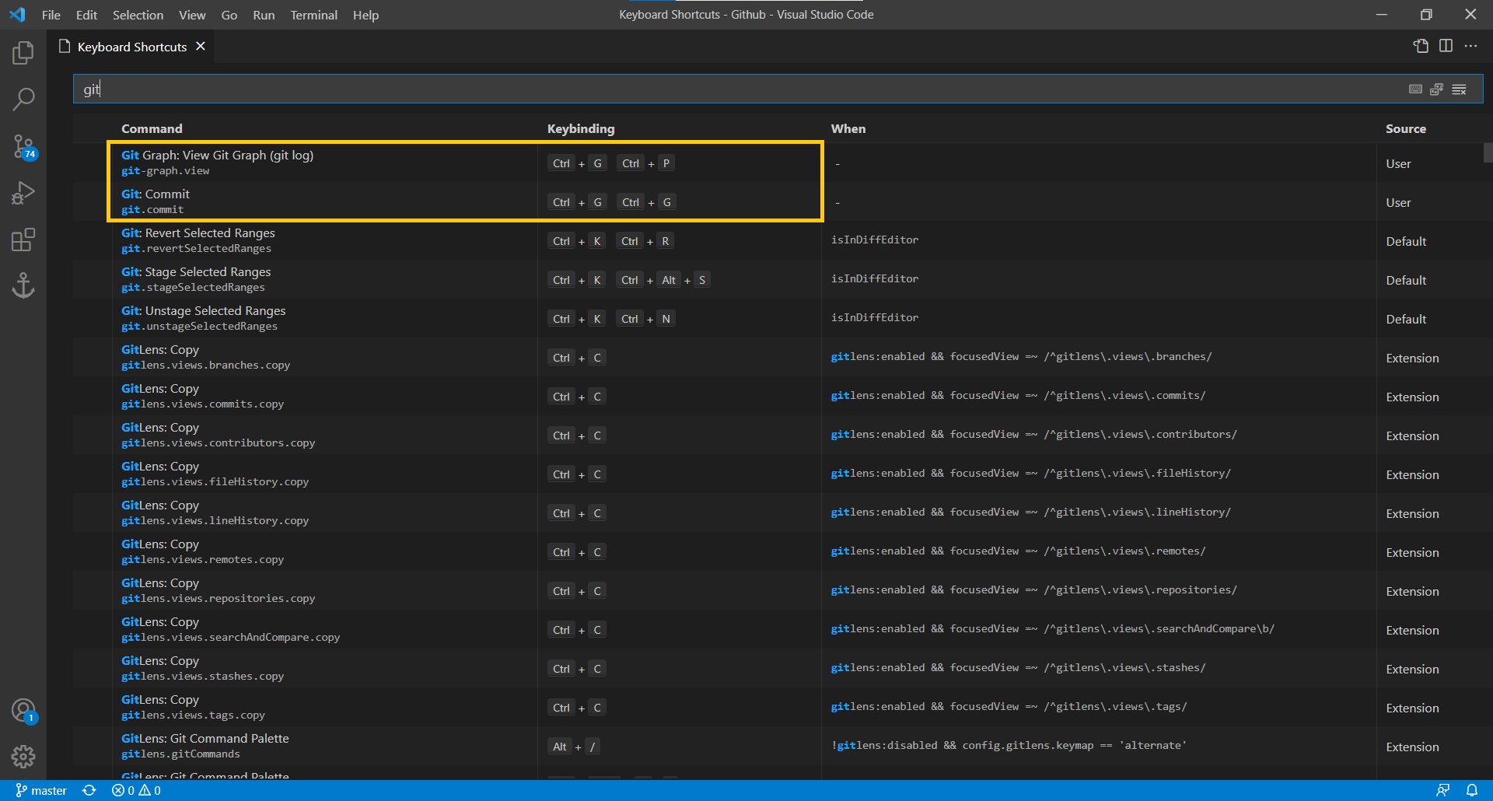Open Source Control view with 74 changes
The height and width of the screenshot is (801, 1493).
pyautogui.click(x=23, y=146)
